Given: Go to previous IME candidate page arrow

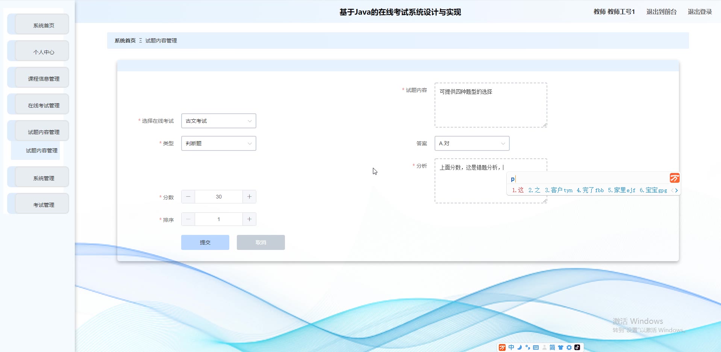Looking at the screenshot, I should coord(672,190).
